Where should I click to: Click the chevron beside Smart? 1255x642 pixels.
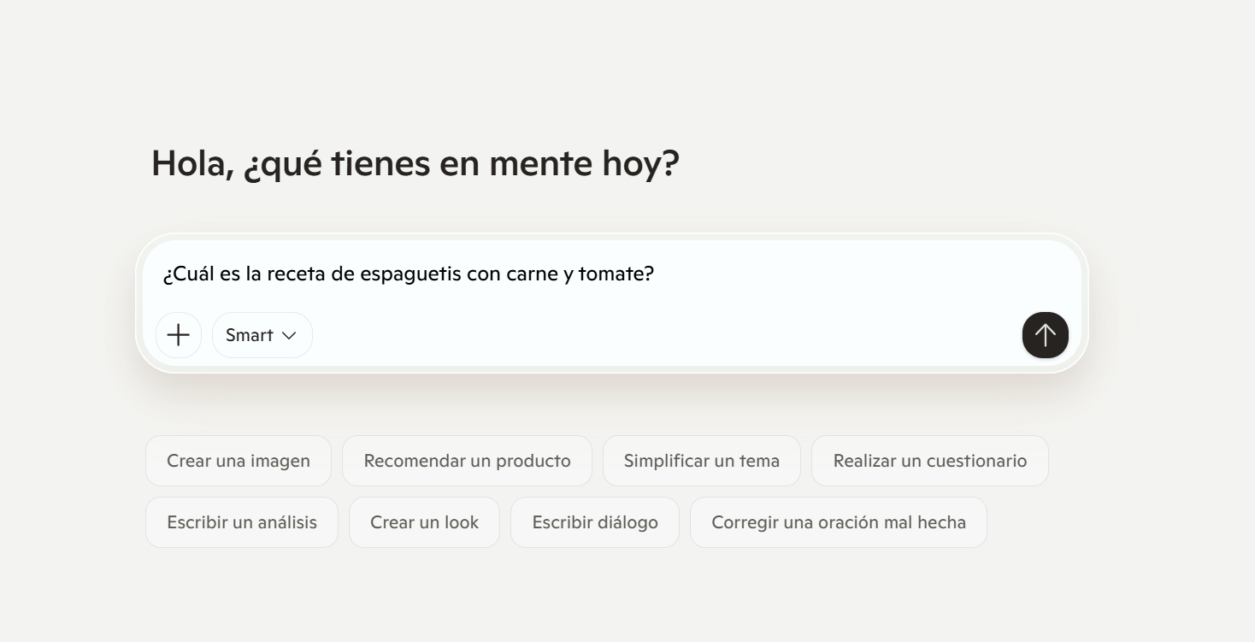pyautogui.click(x=289, y=336)
